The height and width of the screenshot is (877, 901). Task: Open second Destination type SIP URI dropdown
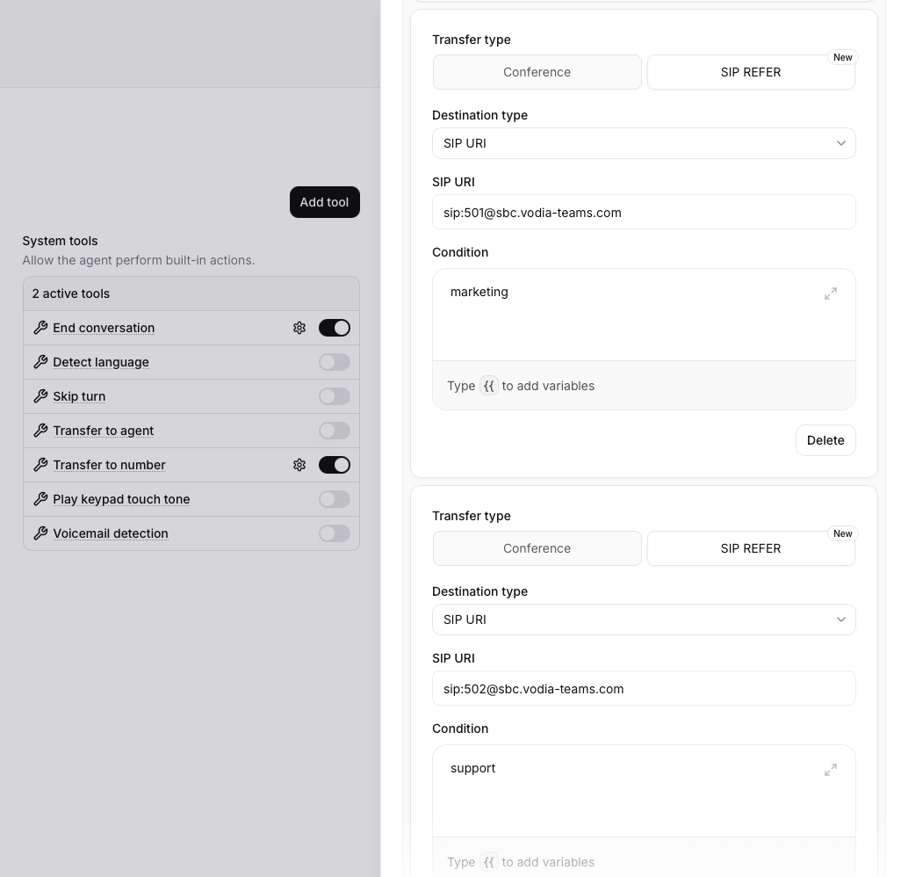(x=644, y=620)
